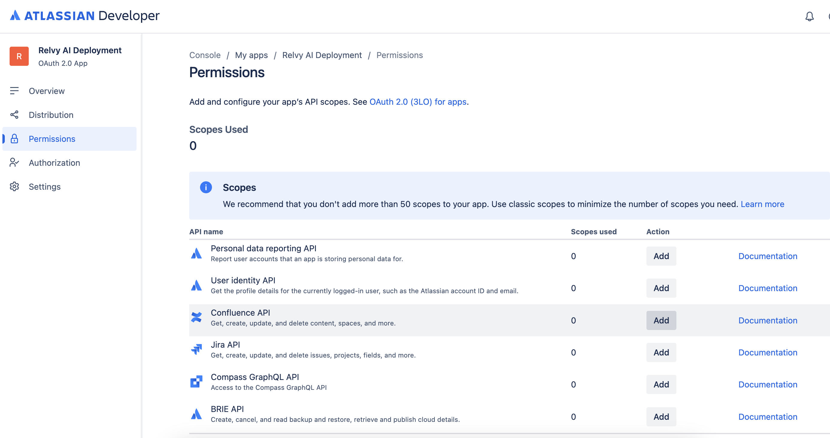The image size is (830, 438).
Task: Click the Settings gear icon in sidebar
Action: click(x=14, y=187)
